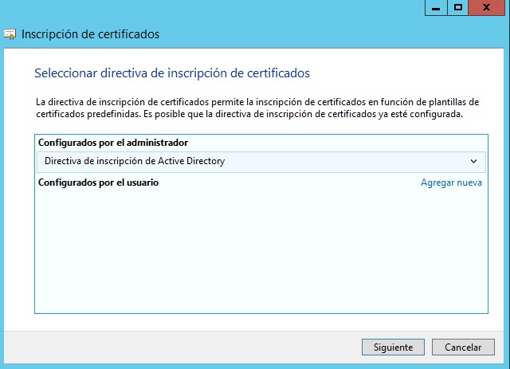The height and width of the screenshot is (369, 510).
Task: Click the blank space below the policy list
Action: point(260,322)
